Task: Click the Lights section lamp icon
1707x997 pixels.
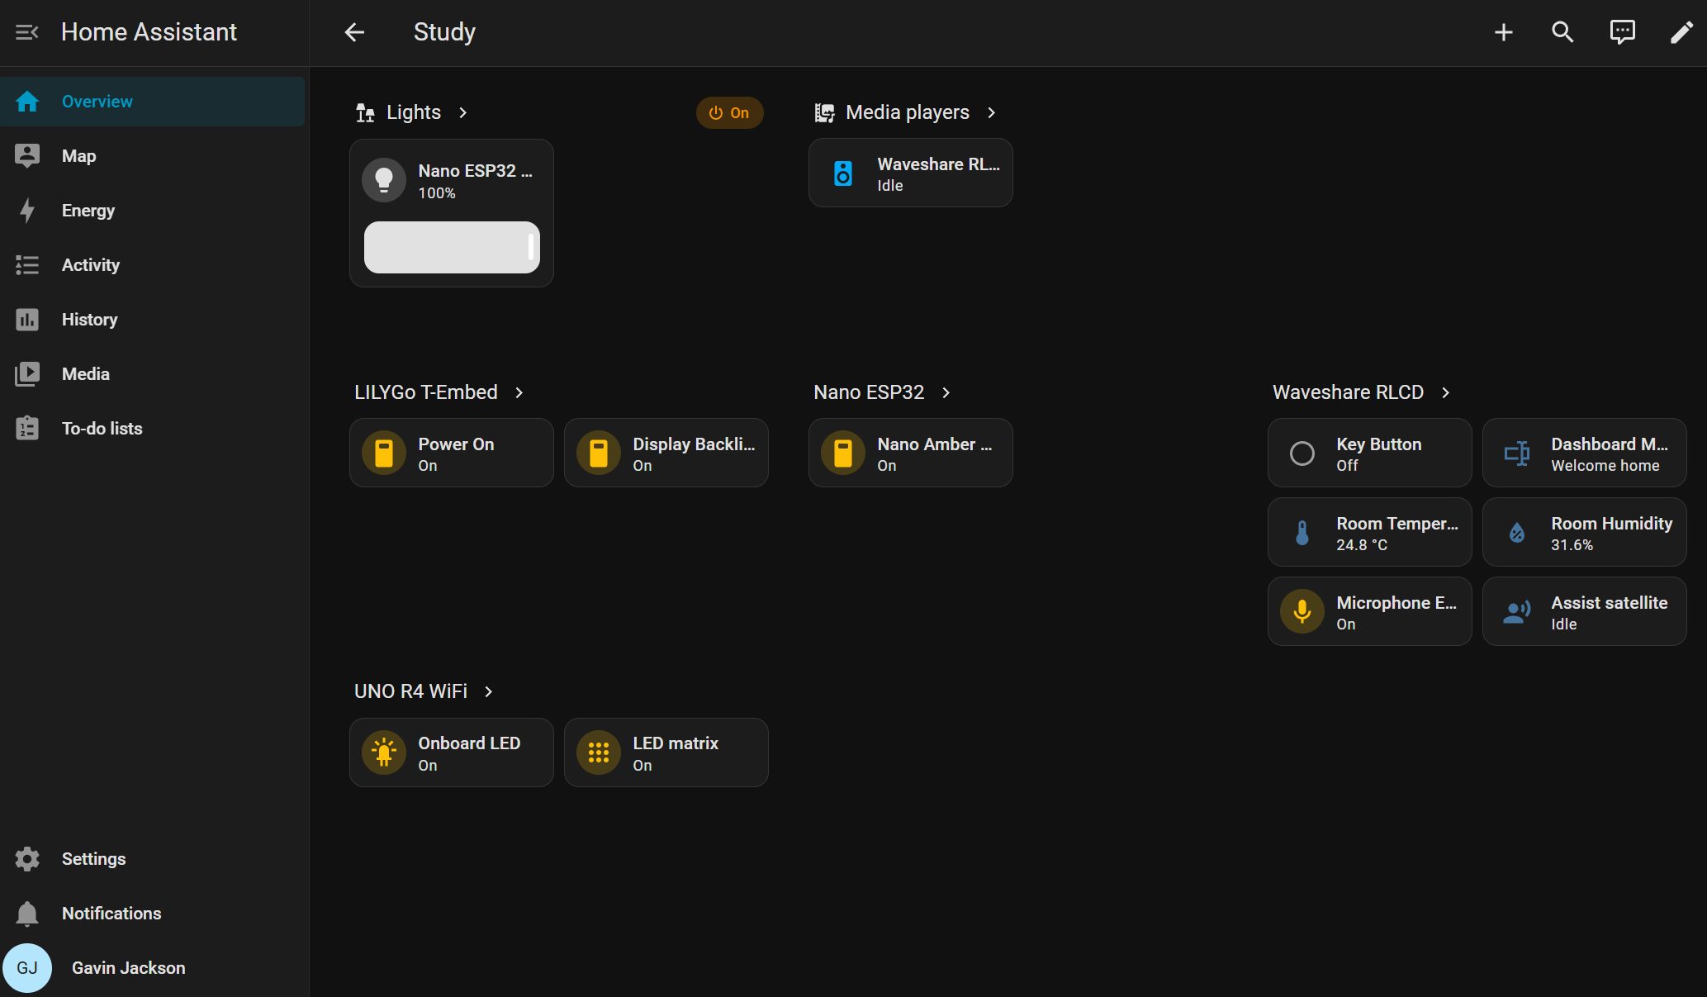Action: point(365,112)
